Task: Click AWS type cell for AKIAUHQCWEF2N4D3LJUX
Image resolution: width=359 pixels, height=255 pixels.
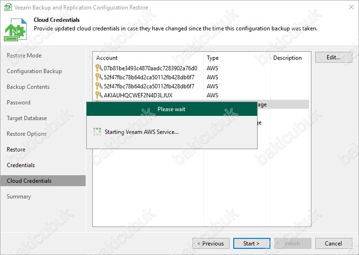Action: [212, 95]
